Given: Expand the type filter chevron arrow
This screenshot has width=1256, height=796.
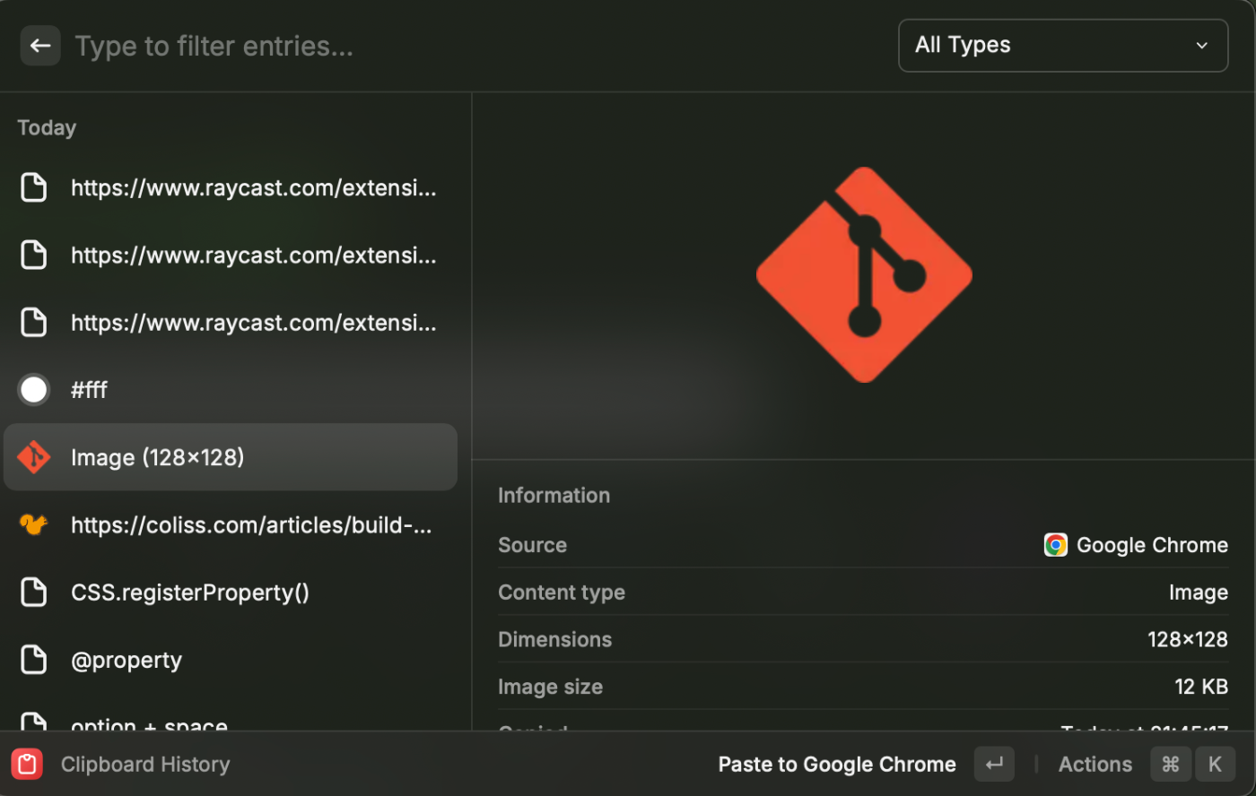Looking at the screenshot, I should pyautogui.click(x=1201, y=46).
